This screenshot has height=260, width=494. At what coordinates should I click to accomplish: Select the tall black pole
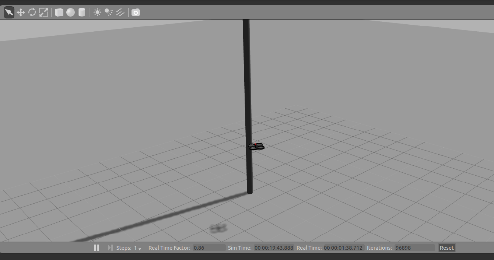tap(248, 106)
